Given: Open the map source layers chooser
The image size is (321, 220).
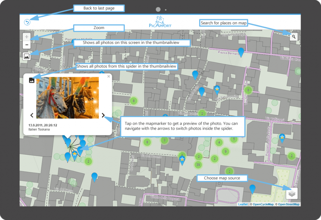Looking at the screenshot, I should click(292, 193).
